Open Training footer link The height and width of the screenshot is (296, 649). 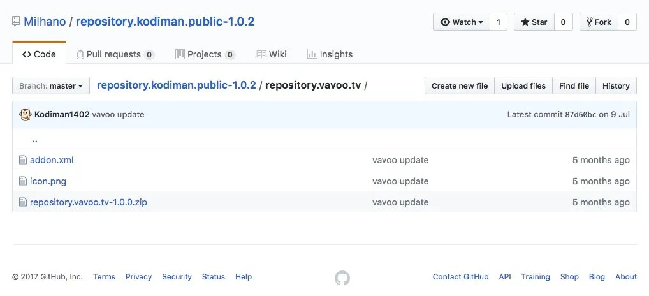536,276
